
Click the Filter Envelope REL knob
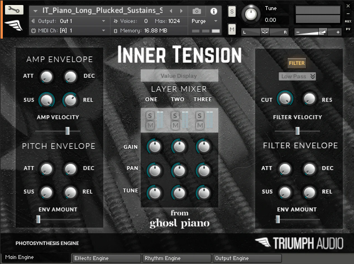pos(310,192)
